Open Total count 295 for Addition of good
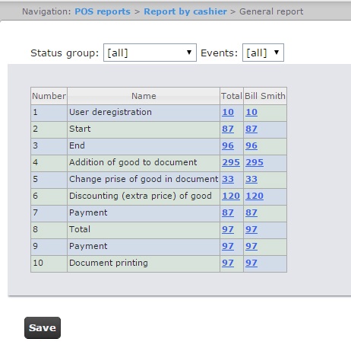This screenshot has height=348, width=351. (231, 162)
